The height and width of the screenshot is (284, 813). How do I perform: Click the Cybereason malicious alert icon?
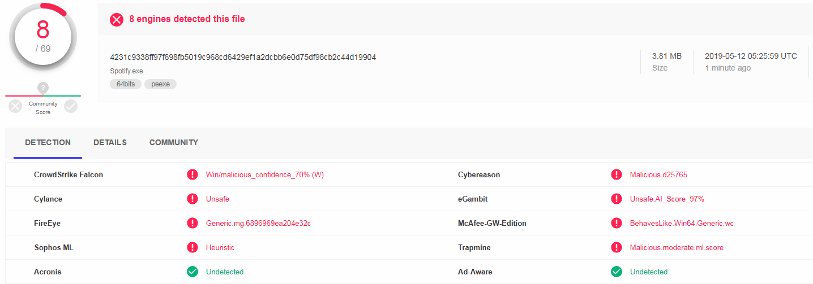pos(617,175)
